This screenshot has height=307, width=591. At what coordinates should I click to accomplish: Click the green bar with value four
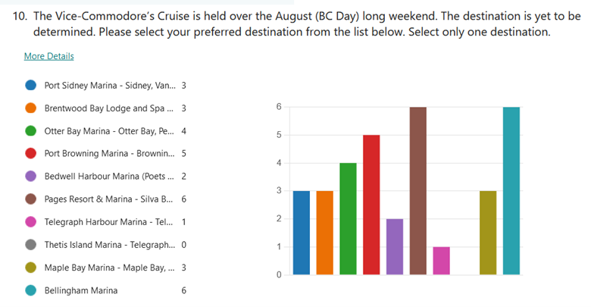(x=348, y=219)
